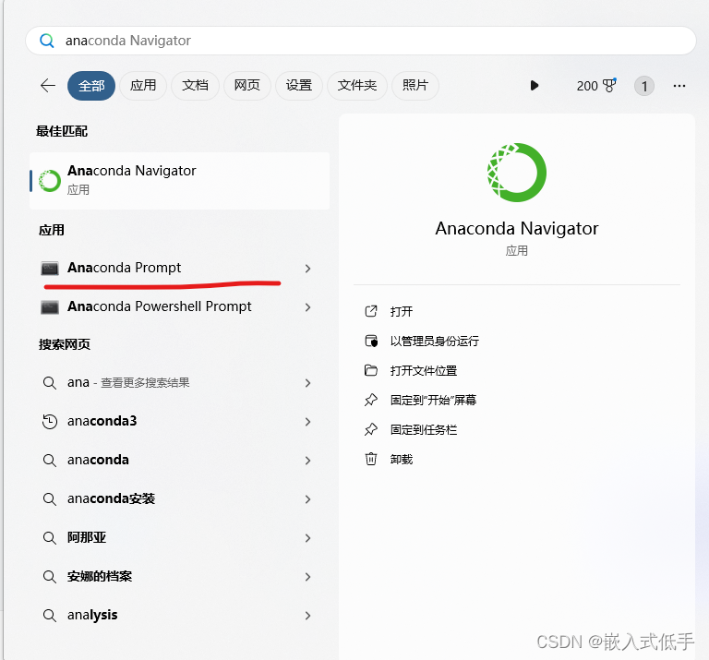Screen dimensions: 709x660
Task: Choose 以管理员身份运行
Action: pyautogui.click(x=435, y=342)
